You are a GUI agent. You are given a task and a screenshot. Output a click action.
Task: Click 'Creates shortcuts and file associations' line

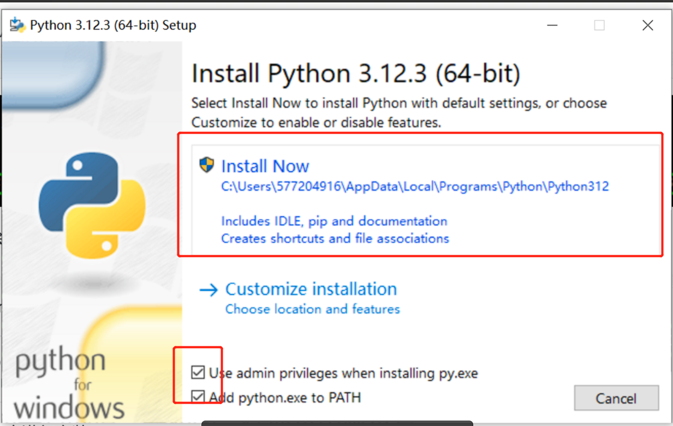pyautogui.click(x=335, y=238)
